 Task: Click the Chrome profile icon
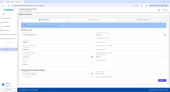146,6
